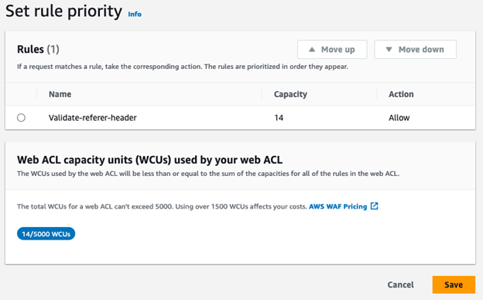The image size is (483, 300).
Task: Click the Move up button
Action: [332, 50]
